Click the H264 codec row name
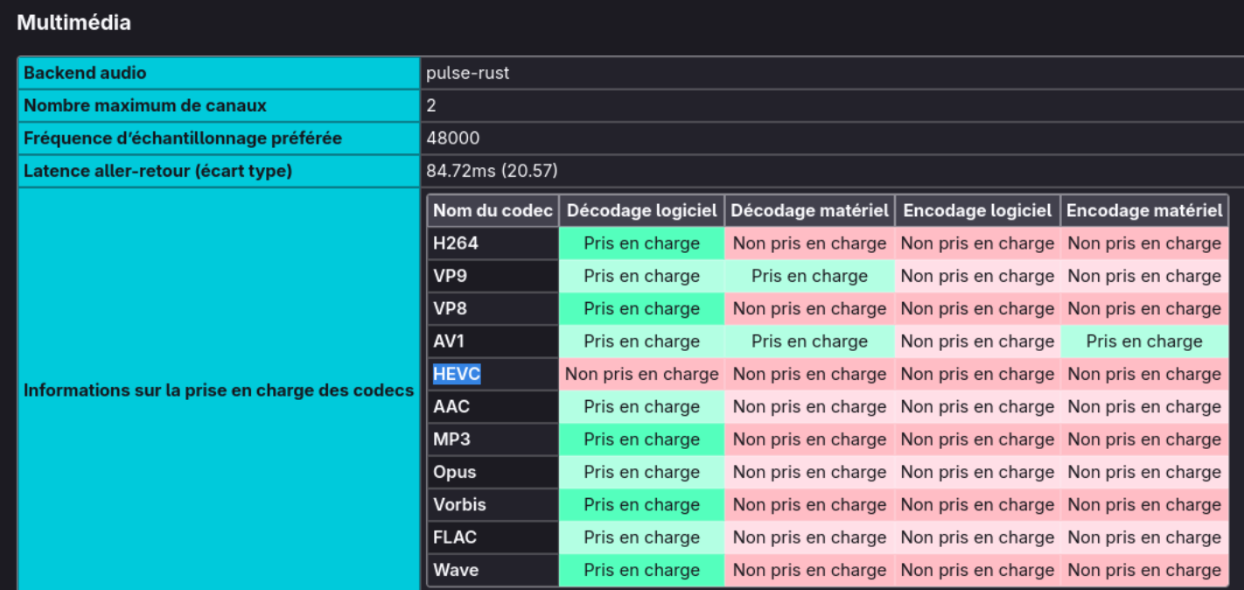The image size is (1244, 590). point(456,243)
